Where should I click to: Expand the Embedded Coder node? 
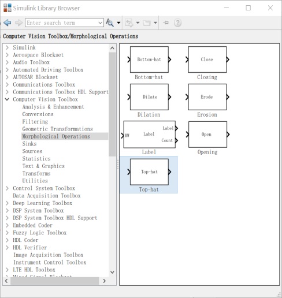tap(7, 225)
